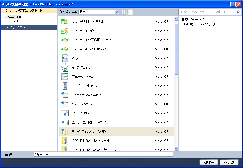Select the Ribbon Window (WPF) icon
The height and width of the screenshot is (168, 243).
point(65,95)
